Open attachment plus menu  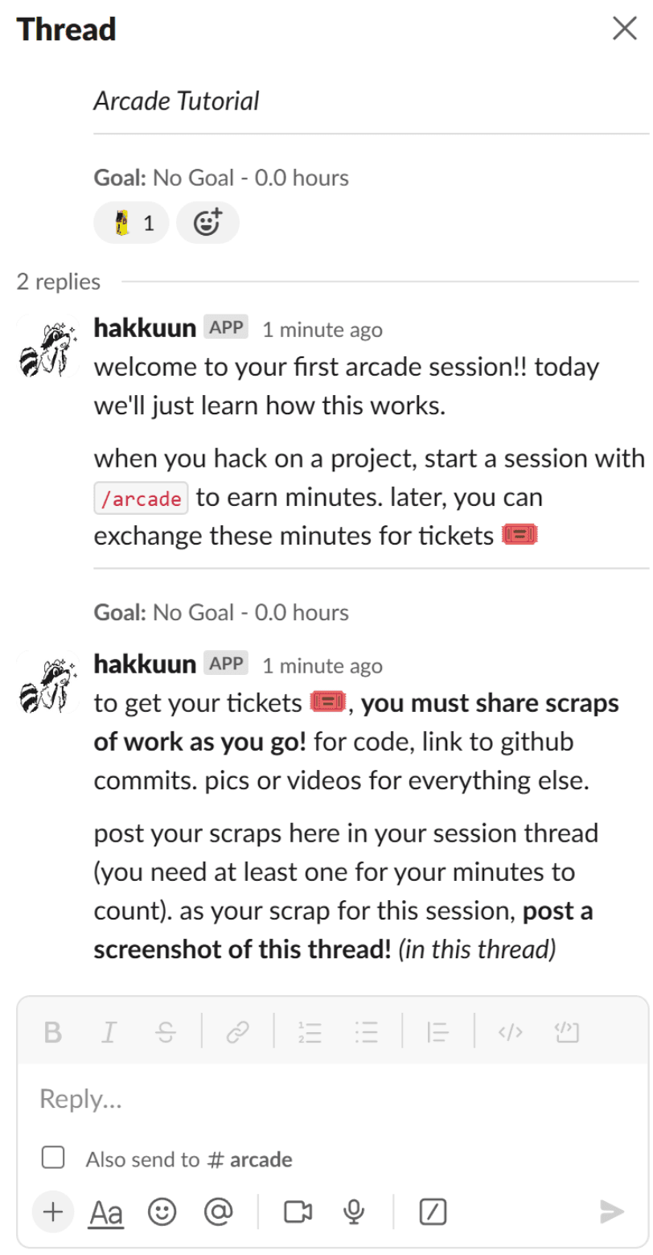tap(53, 1212)
